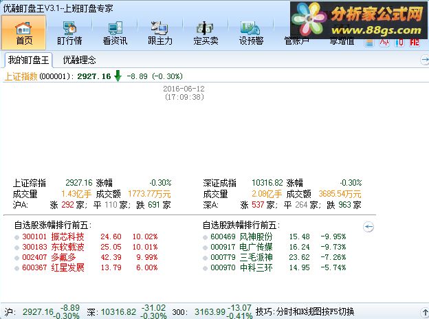Click the bullet next to 300101 振芯科技

point(16,237)
